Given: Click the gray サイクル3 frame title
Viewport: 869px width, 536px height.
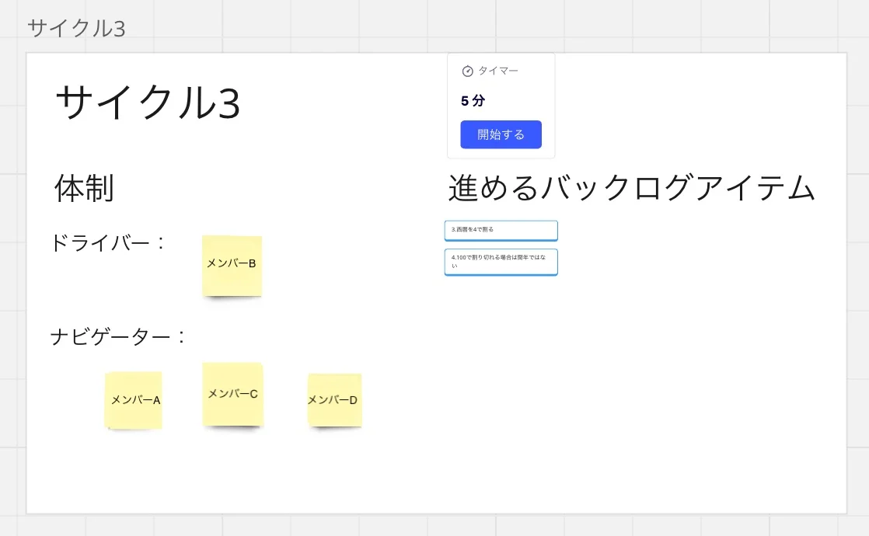Looking at the screenshot, I should pyautogui.click(x=76, y=28).
